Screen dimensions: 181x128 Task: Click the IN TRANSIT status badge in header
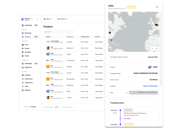(x=131, y=7)
